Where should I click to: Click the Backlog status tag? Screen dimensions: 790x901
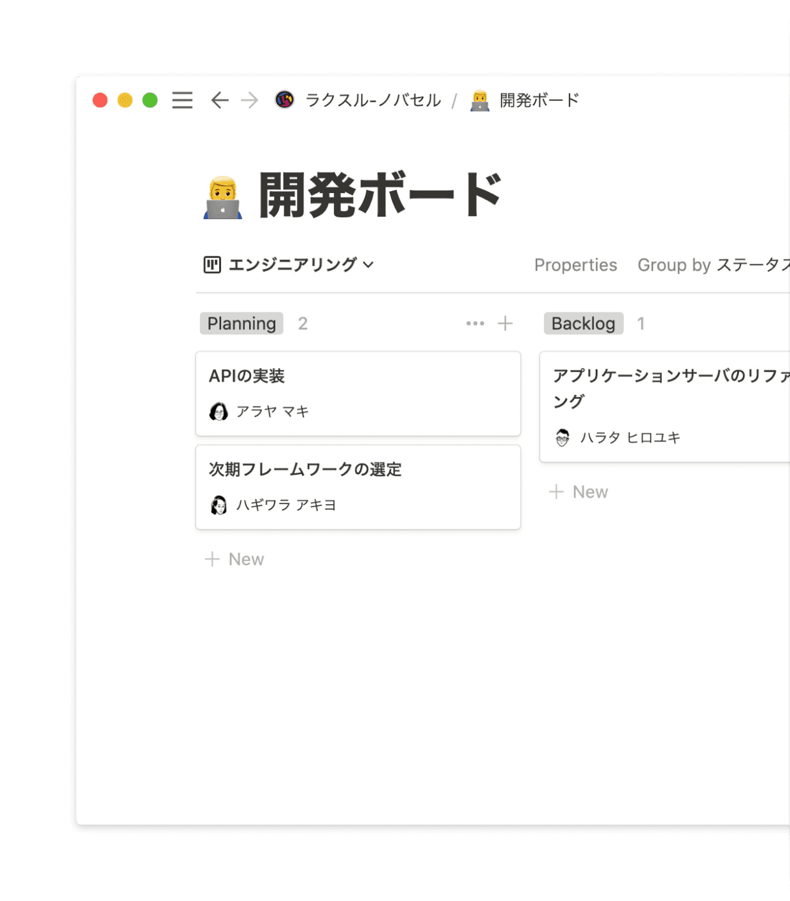(583, 324)
